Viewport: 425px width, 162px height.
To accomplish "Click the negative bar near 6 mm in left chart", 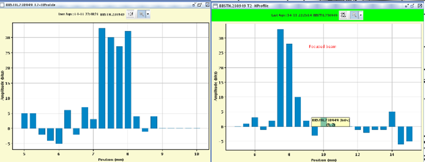I will click(x=59, y=136).
